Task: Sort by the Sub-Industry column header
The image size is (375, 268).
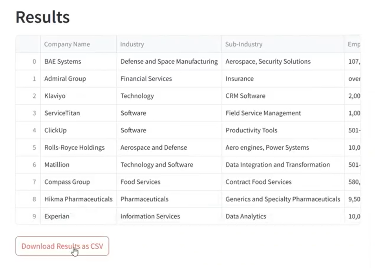Action: click(x=243, y=44)
